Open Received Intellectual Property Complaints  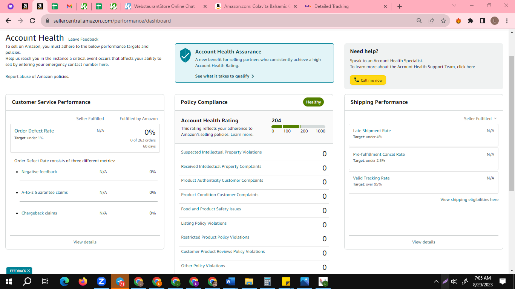point(221,166)
